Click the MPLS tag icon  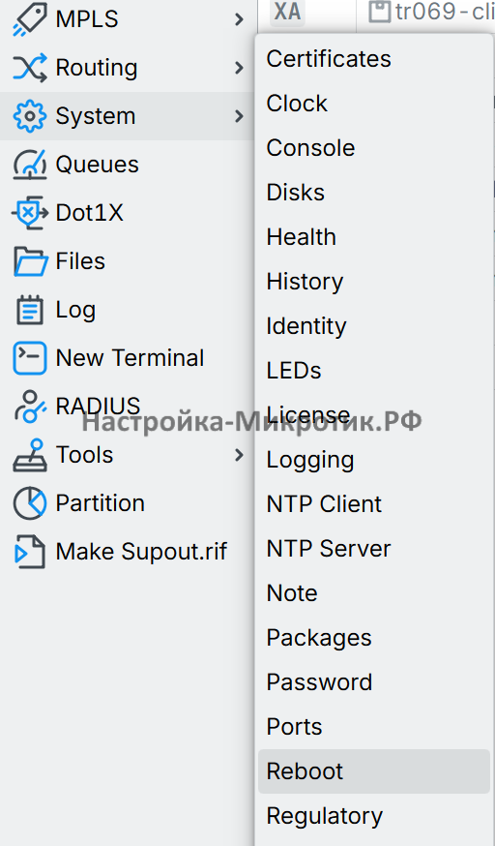pyautogui.click(x=30, y=20)
